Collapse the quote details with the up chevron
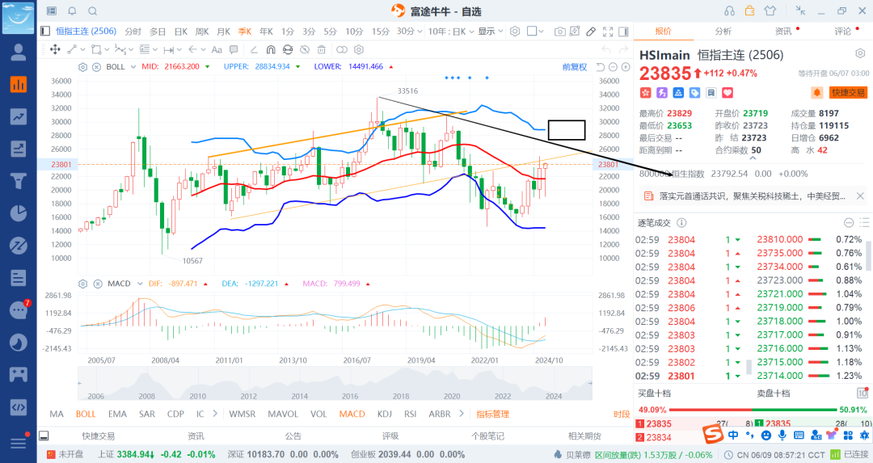The height and width of the screenshot is (463, 873). 753,158
